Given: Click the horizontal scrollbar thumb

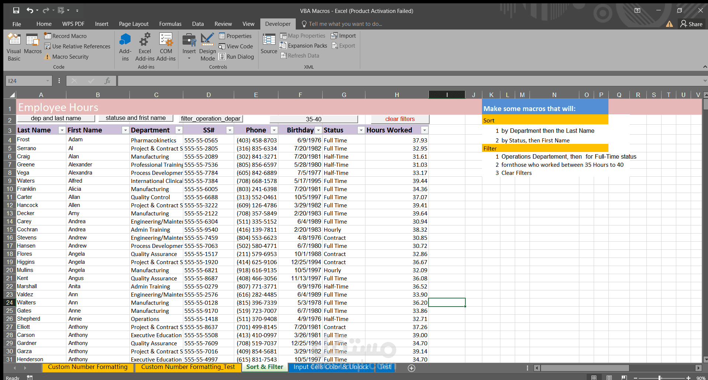Looking at the screenshot, I should click(584, 368).
